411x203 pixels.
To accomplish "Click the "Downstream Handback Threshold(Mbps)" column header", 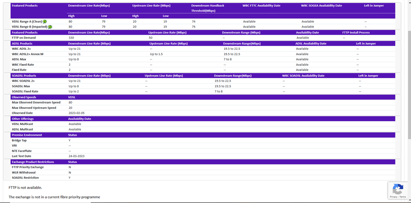I will pos(208,8).
